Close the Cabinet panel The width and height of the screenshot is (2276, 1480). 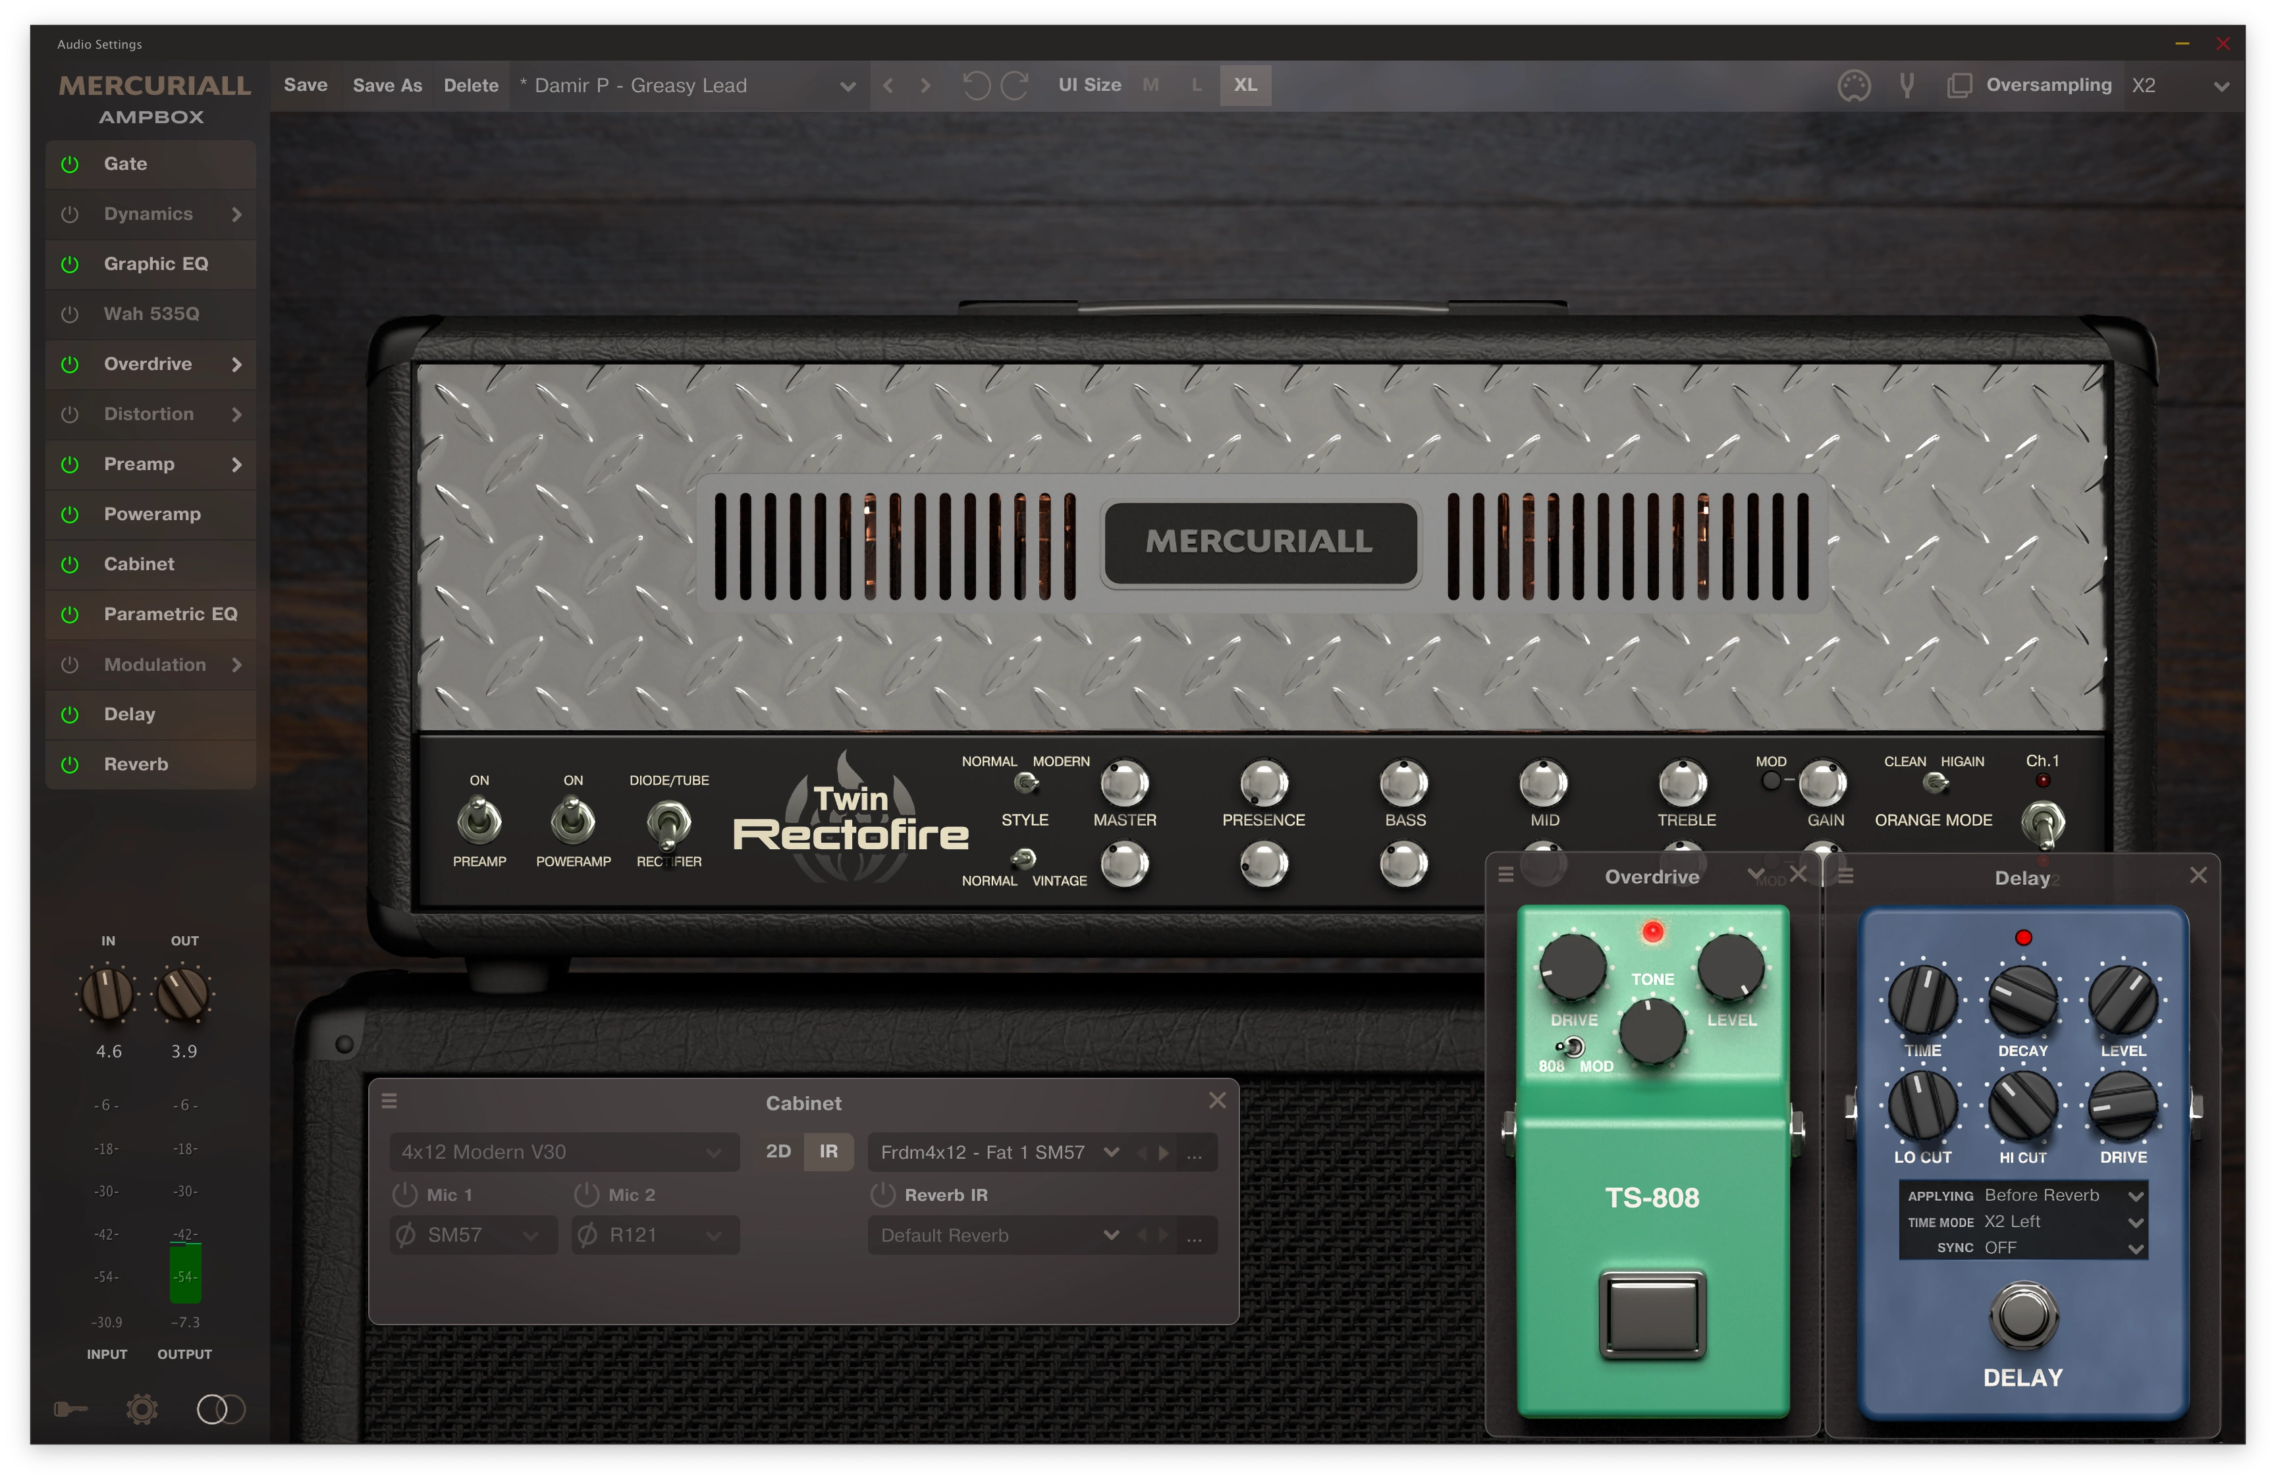pos(1218,1100)
